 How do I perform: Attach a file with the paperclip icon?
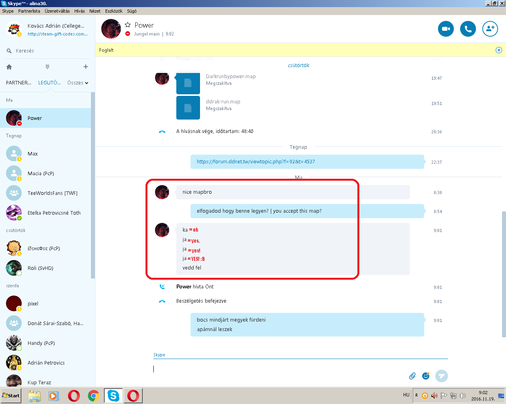click(x=412, y=376)
